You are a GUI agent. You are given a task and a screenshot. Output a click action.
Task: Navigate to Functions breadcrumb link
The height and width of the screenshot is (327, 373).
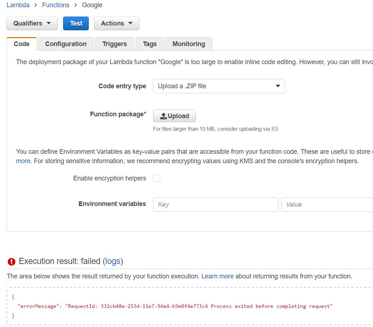click(56, 5)
